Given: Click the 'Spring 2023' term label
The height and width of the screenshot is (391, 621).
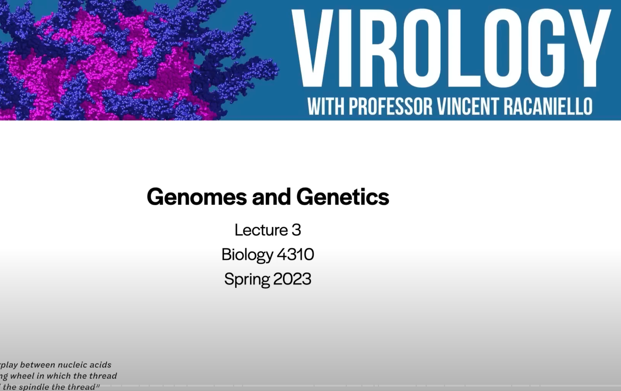Looking at the screenshot, I should pyautogui.click(x=268, y=279).
